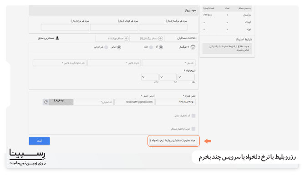Select the 'غیر ایرانی' nationality radio button
305x175 pixels.
tap(106, 47)
